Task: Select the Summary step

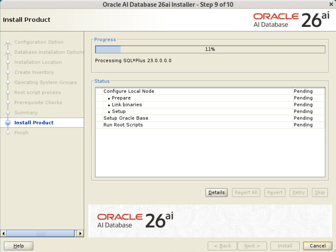Action: click(x=26, y=112)
